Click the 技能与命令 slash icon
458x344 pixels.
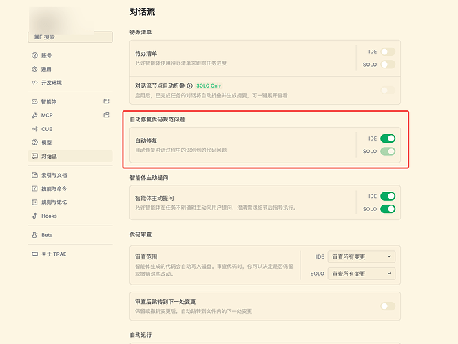tap(34, 189)
